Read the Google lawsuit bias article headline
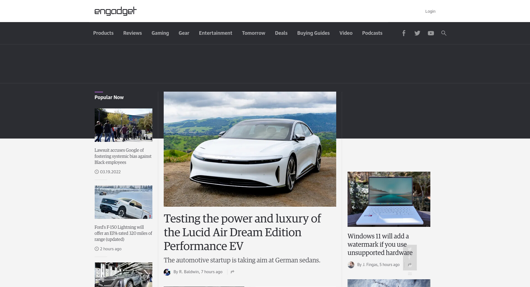 pyautogui.click(x=123, y=156)
